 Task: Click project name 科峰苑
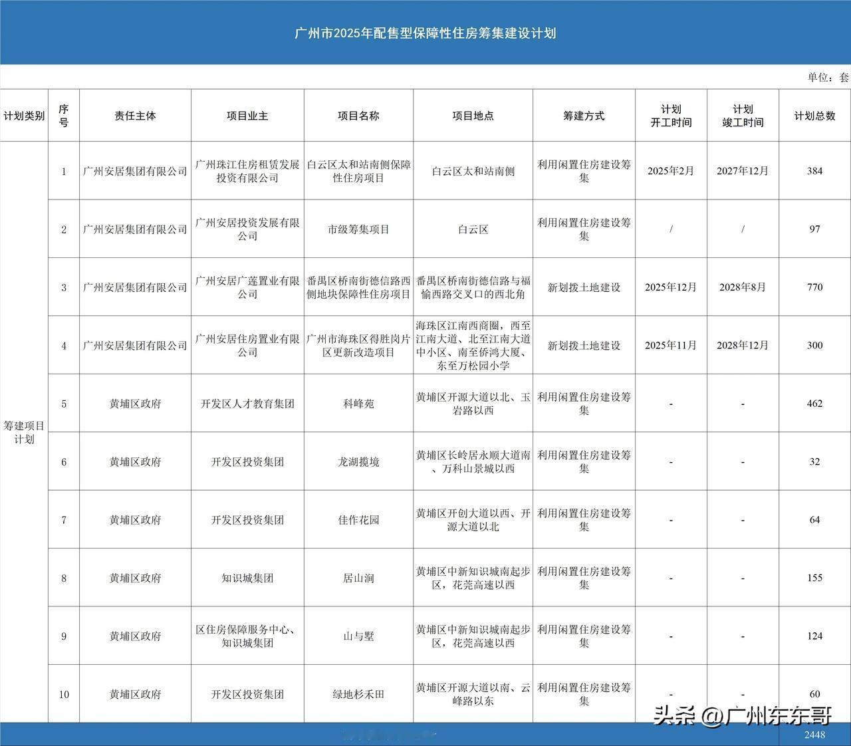358,404
